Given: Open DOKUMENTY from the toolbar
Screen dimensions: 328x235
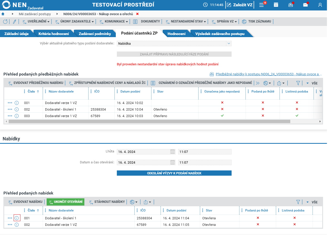Looking at the screenshot, I should 146,21.
